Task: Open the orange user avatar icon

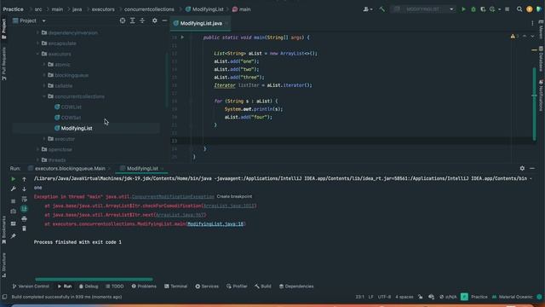Action: [530, 9]
